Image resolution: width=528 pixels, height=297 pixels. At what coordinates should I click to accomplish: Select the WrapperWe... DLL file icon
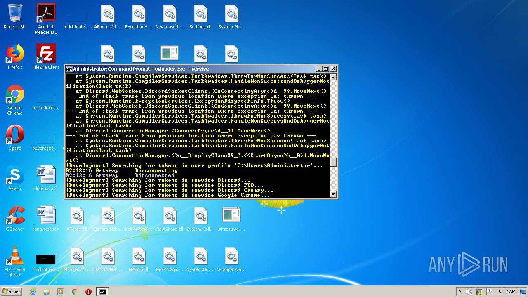tap(231, 259)
